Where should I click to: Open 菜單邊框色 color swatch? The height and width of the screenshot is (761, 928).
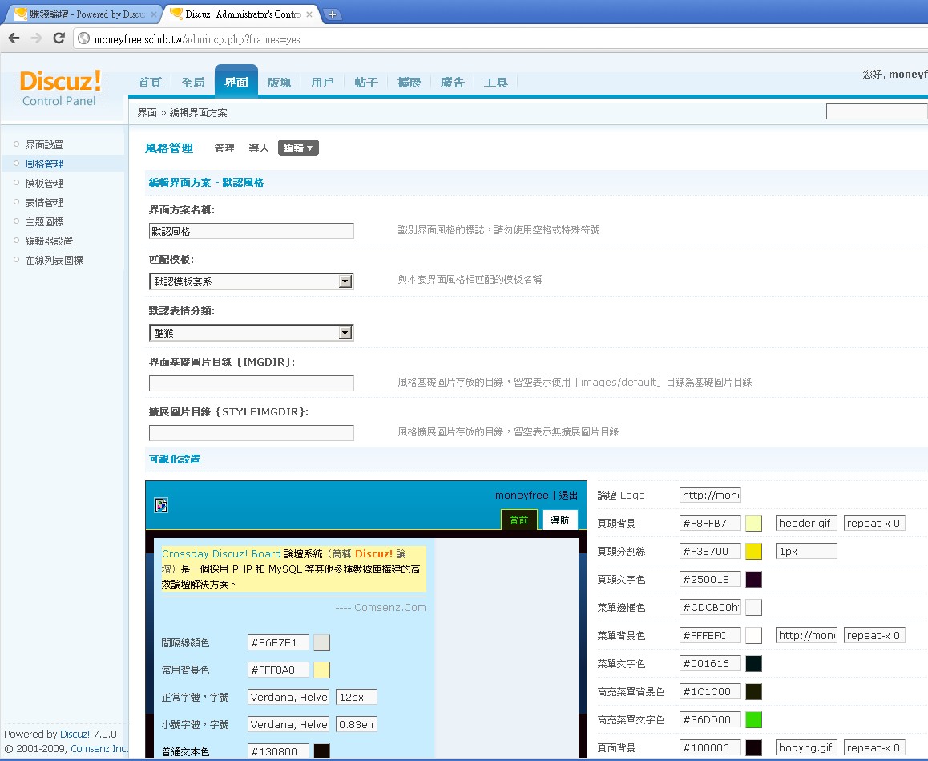753,608
